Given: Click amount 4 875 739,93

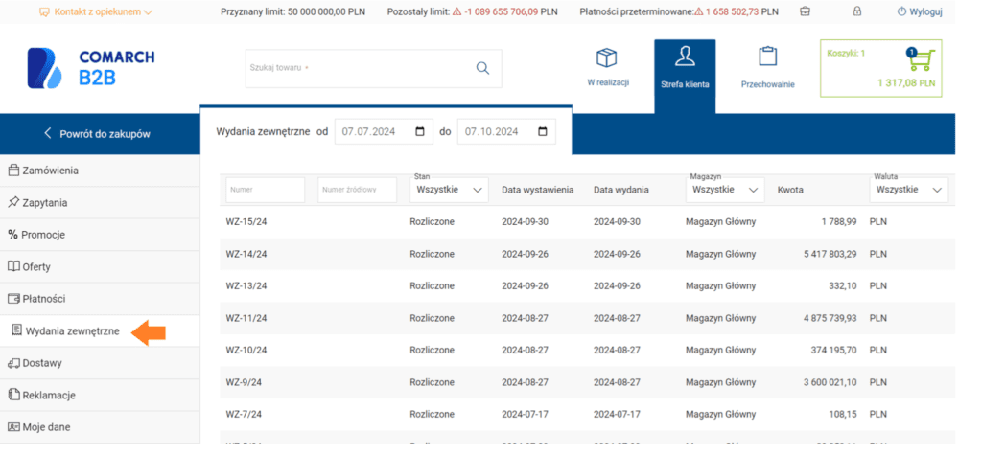Looking at the screenshot, I should 830,318.
